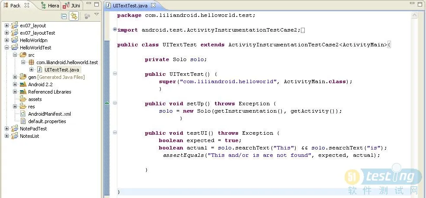Collapse the HelloWorldTest project
The image size is (426, 198).
(x=7, y=47)
